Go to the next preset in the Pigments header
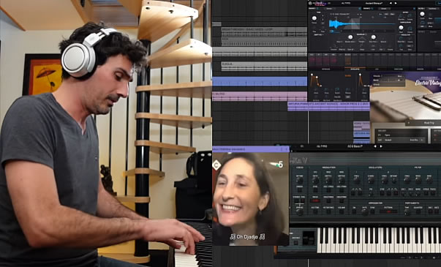441x267 pixels. [396, 3]
